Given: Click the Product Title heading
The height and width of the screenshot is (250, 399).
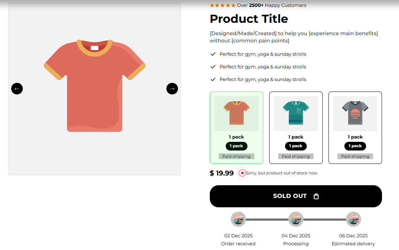Looking at the screenshot, I should pyautogui.click(x=249, y=19).
